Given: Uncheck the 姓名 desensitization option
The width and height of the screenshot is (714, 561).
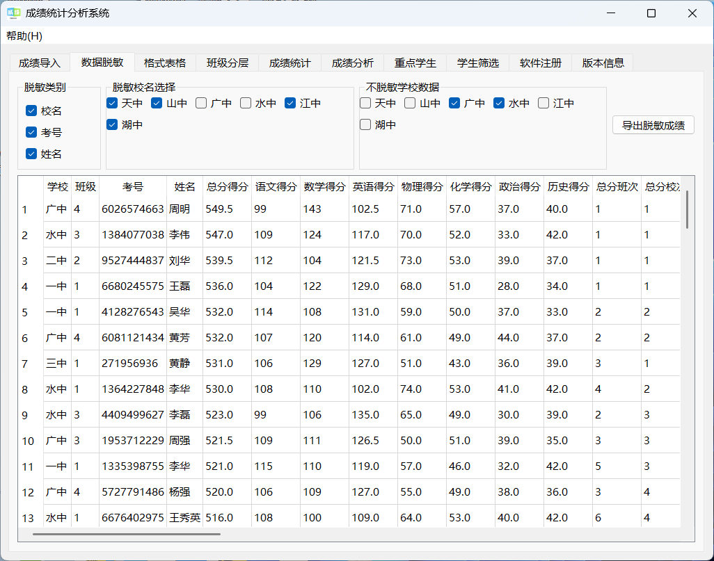Looking at the screenshot, I should pyautogui.click(x=31, y=154).
